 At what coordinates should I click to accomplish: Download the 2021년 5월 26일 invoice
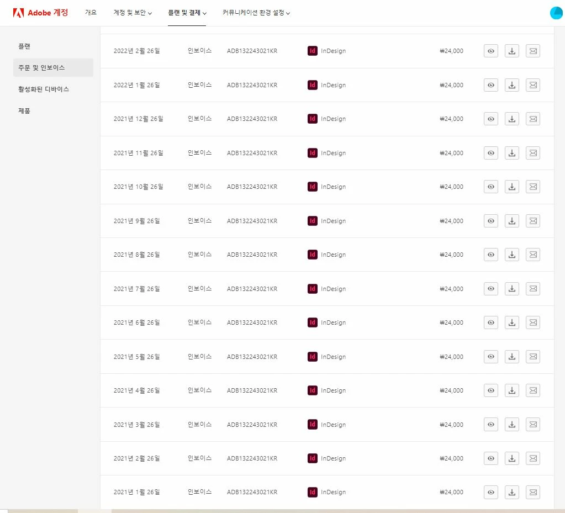(511, 357)
